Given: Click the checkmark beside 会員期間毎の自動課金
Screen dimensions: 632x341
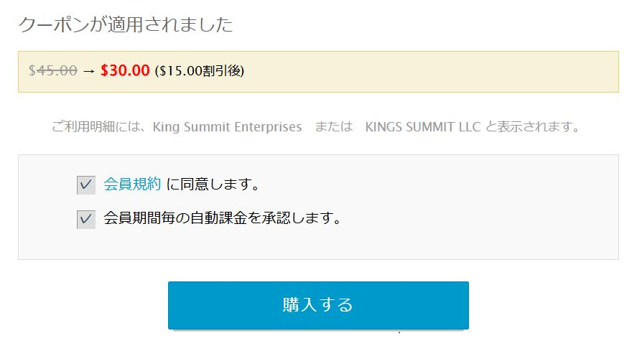Looking at the screenshot, I should [x=85, y=219].
